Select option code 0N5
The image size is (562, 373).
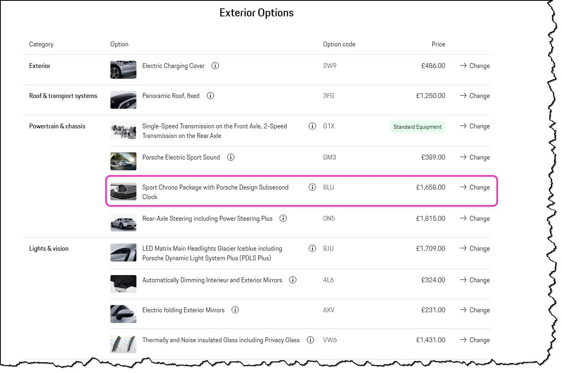tap(329, 218)
